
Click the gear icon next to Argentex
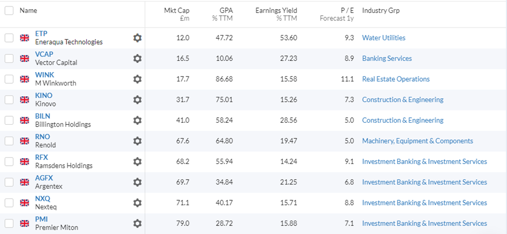pyautogui.click(x=138, y=182)
